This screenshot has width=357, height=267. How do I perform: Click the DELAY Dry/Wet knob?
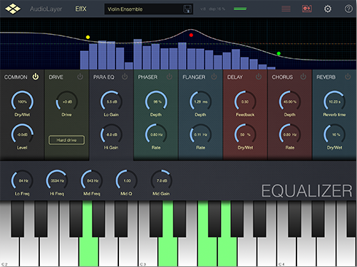click(245, 134)
